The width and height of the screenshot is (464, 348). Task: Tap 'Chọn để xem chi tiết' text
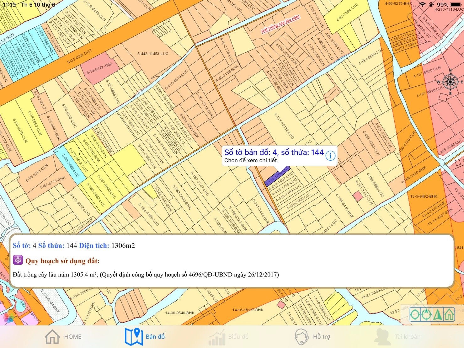coord(250,160)
